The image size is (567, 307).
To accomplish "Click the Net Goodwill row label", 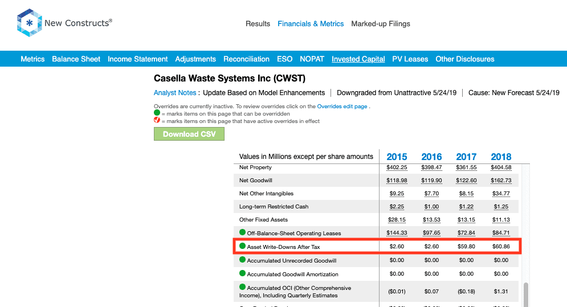I will (x=256, y=181).
